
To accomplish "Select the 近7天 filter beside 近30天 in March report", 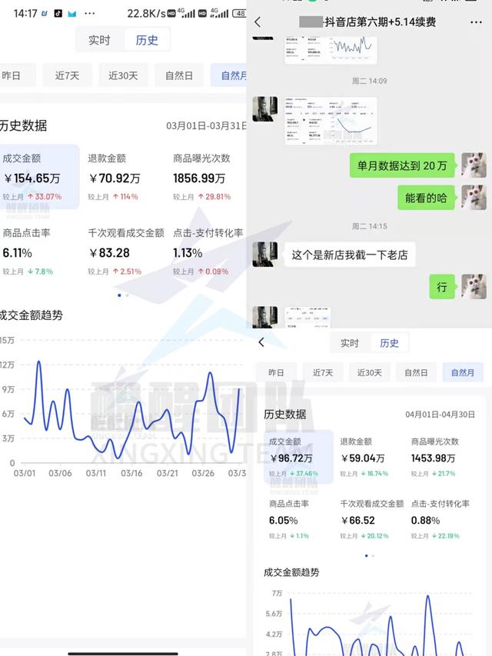I will pos(72,75).
